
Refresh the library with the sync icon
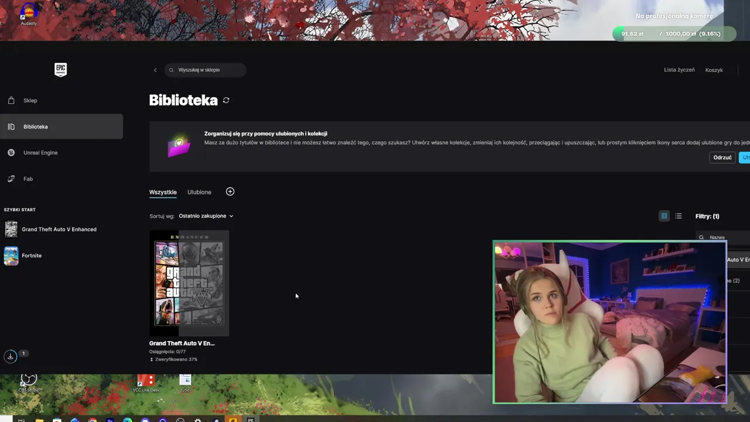point(226,100)
